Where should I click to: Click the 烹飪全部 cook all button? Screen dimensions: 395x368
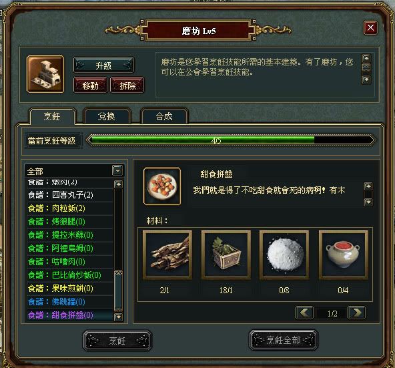[284, 340]
